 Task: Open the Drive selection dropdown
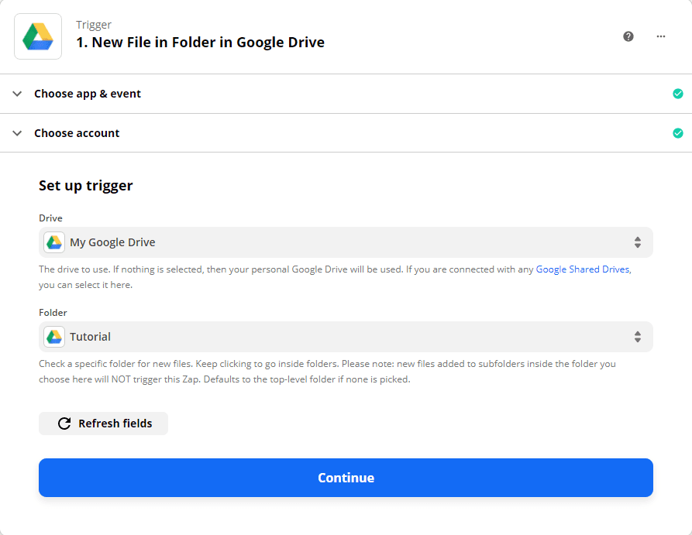(346, 242)
